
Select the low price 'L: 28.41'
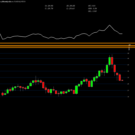click(x=70, y=8)
